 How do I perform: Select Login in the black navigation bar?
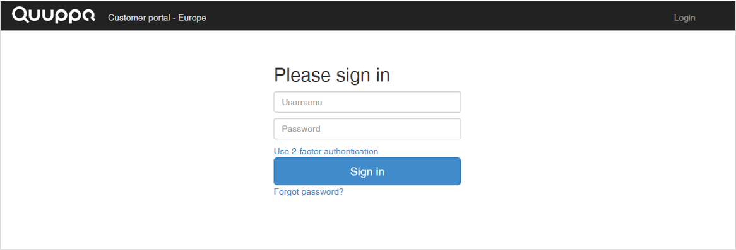[x=684, y=18]
